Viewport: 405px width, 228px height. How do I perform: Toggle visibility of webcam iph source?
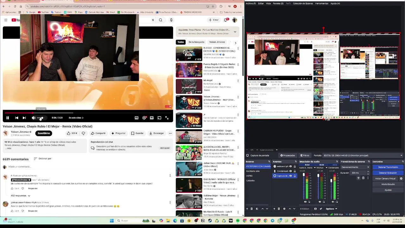(290, 166)
